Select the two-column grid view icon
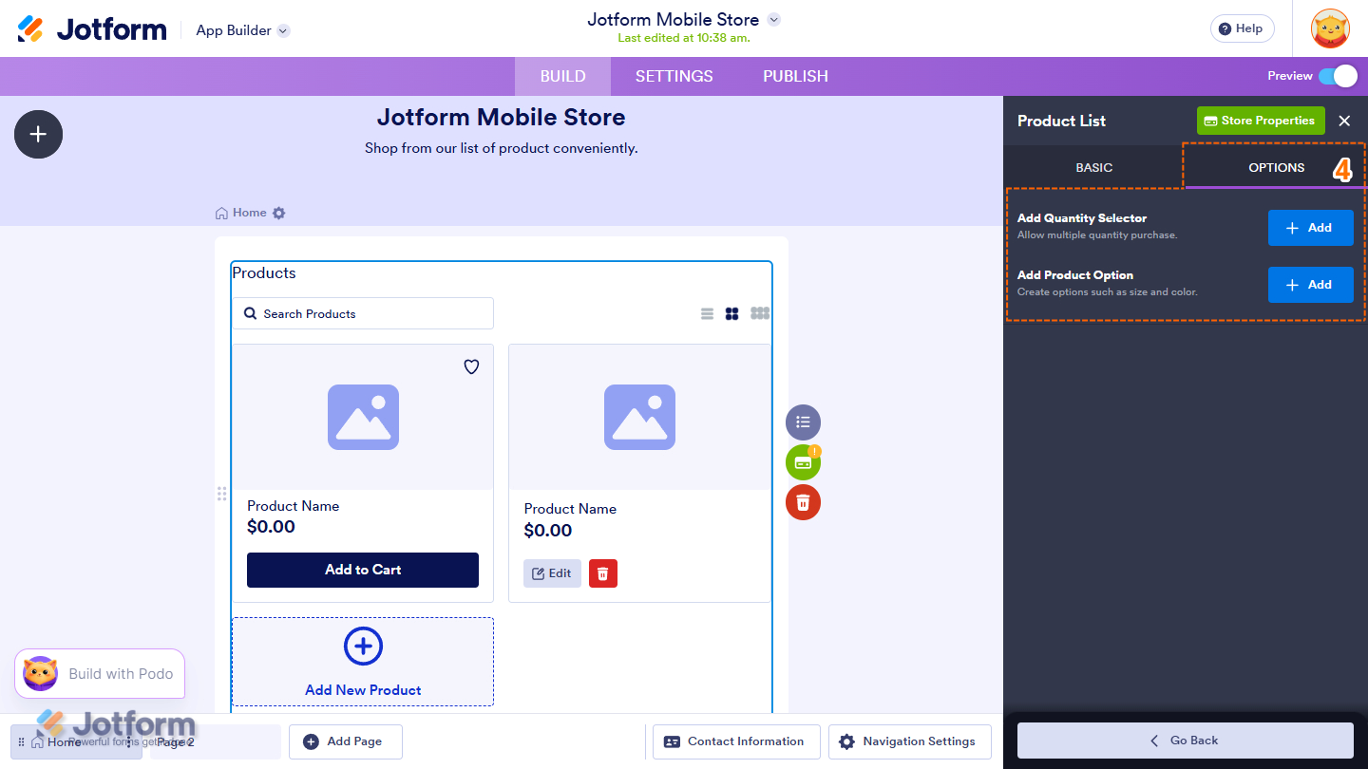The image size is (1368, 769). click(731, 312)
